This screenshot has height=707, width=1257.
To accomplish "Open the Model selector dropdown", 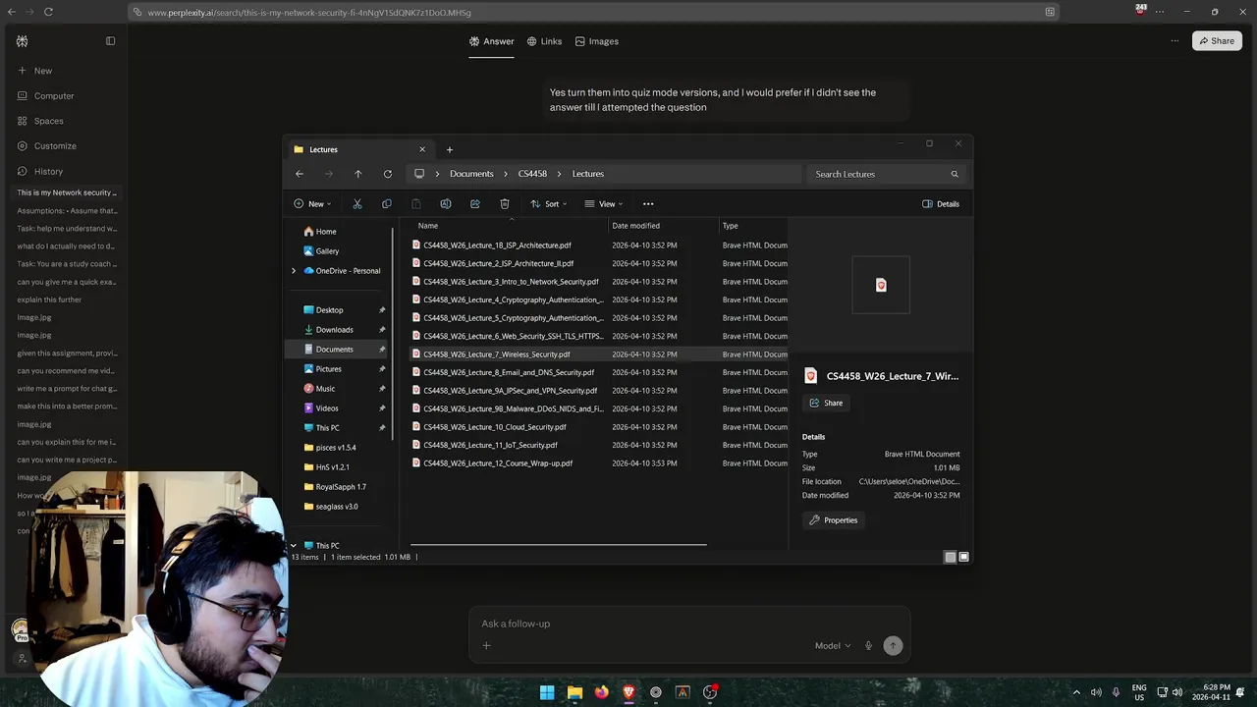I will (833, 645).
